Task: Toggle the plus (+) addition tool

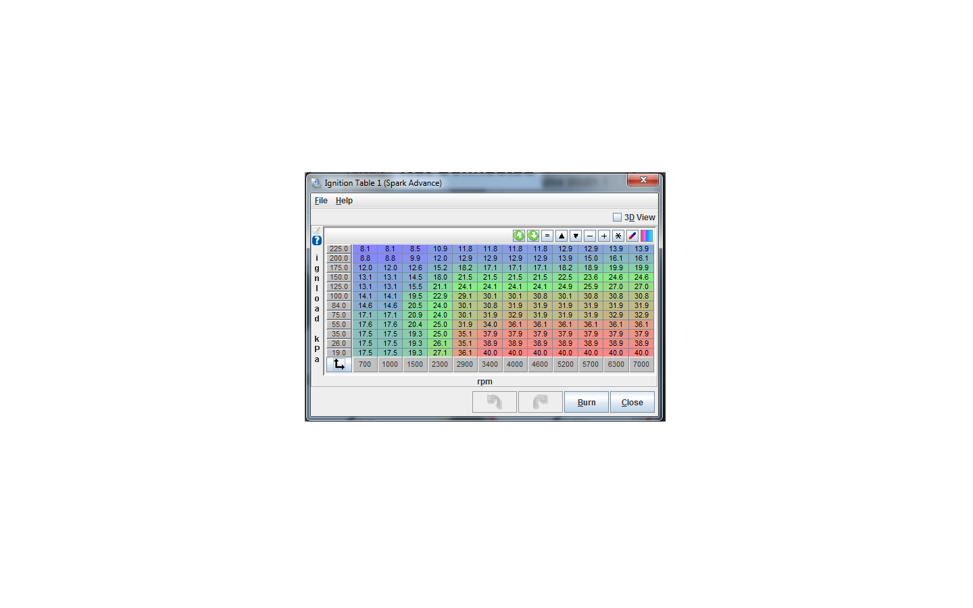Action: (x=603, y=236)
